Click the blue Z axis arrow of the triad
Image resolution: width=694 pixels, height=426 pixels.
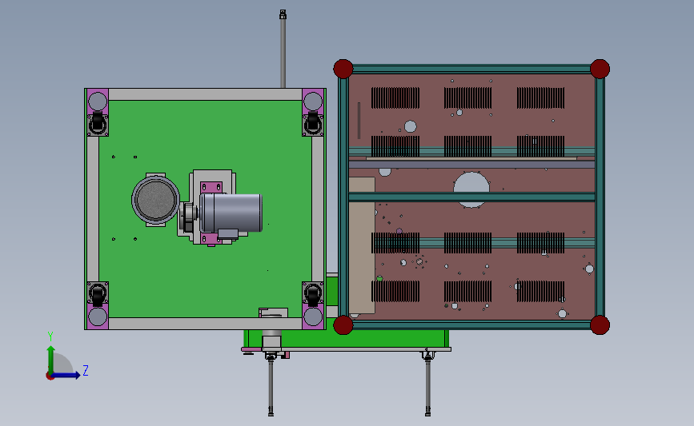pos(67,375)
